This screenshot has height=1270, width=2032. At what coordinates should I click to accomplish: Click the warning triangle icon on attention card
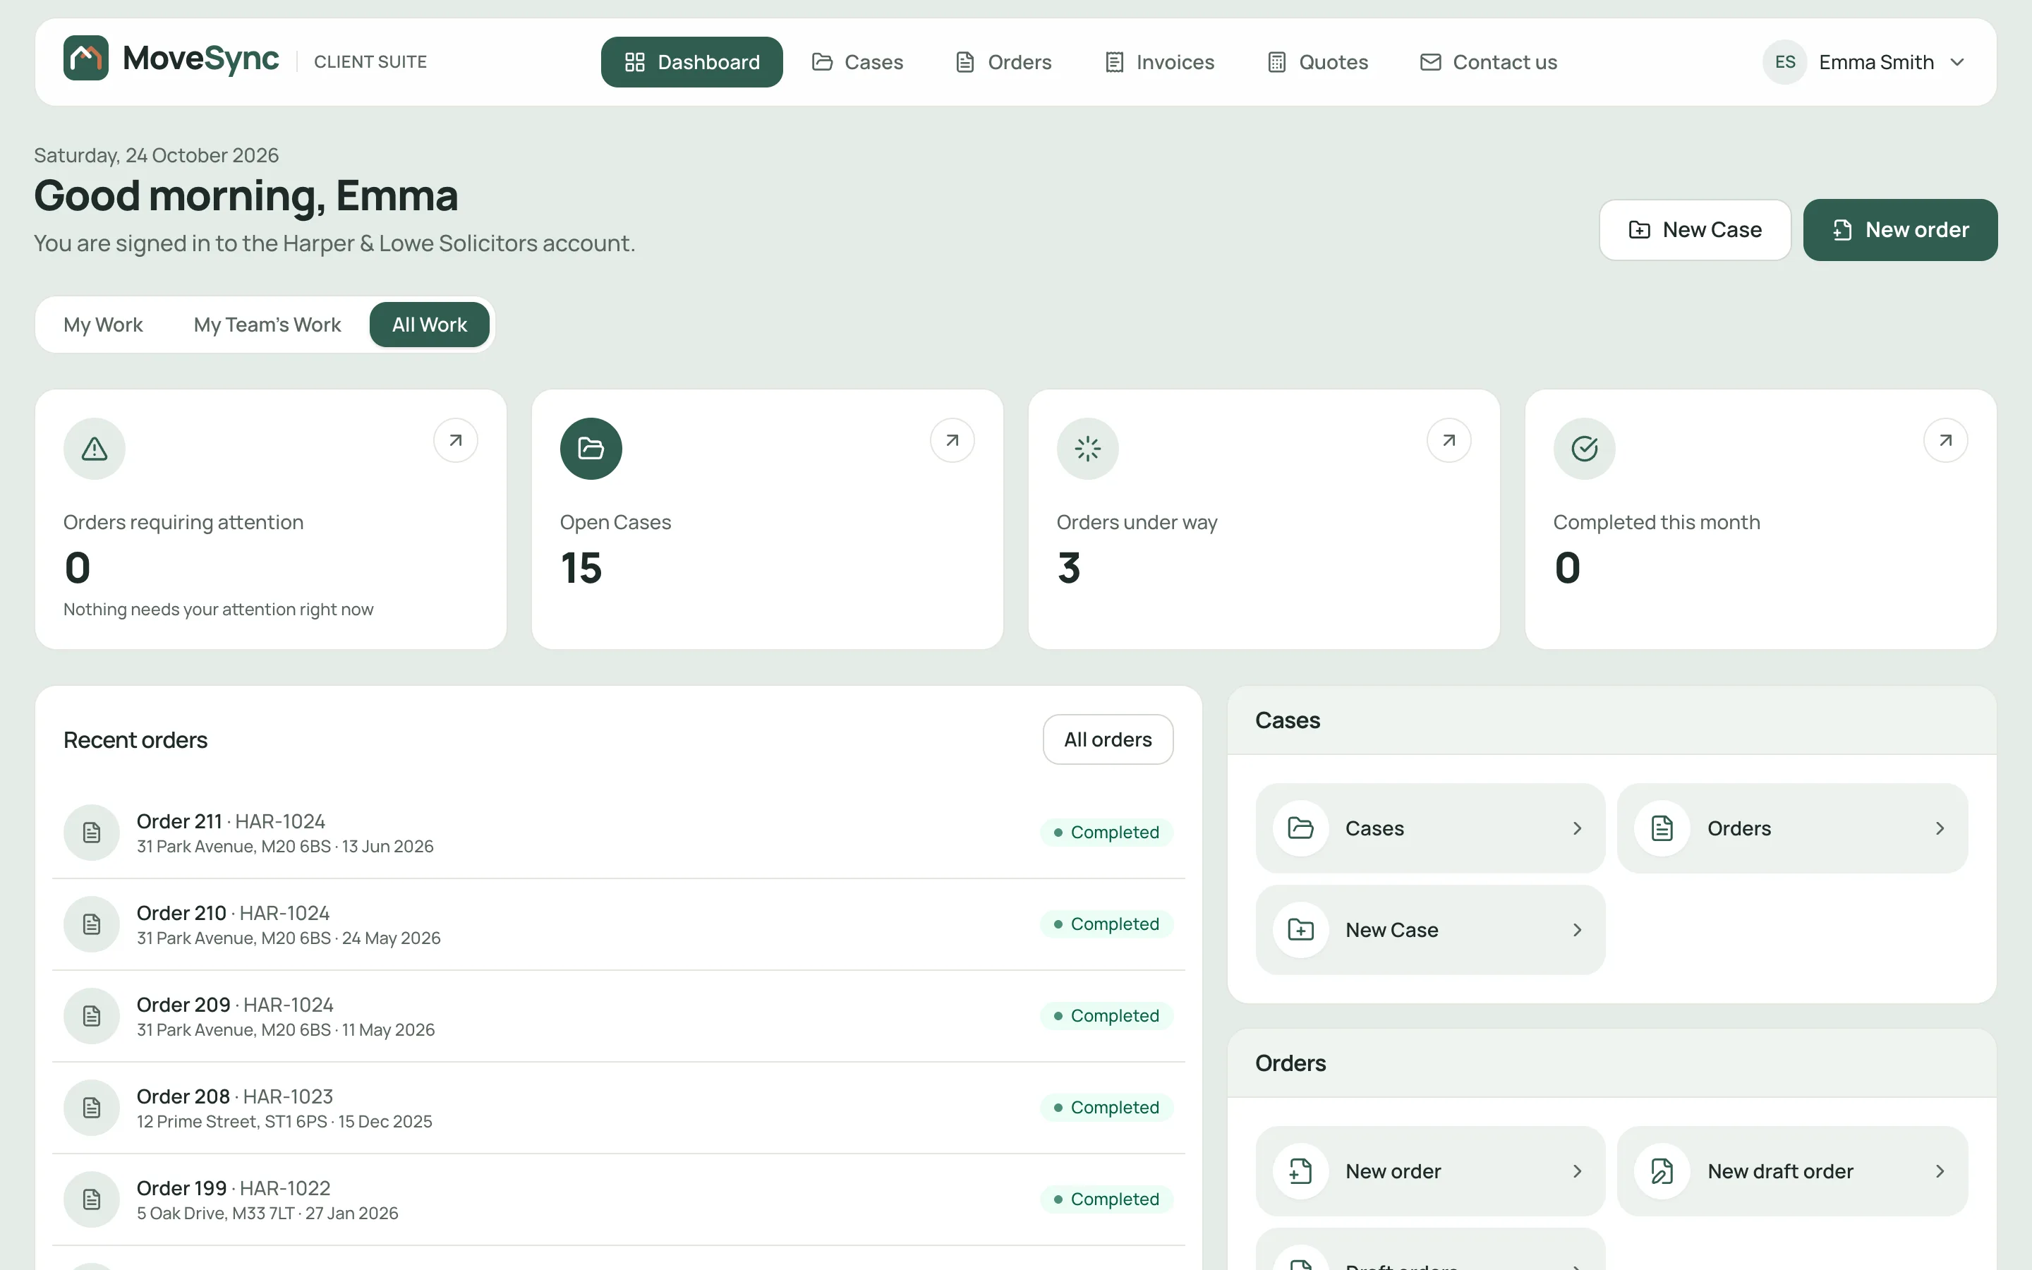point(94,449)
